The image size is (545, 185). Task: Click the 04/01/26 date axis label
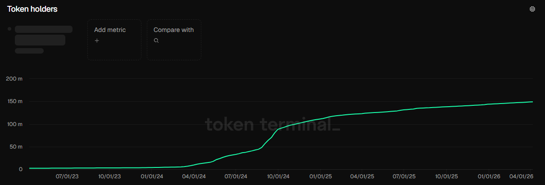(522, 176)
